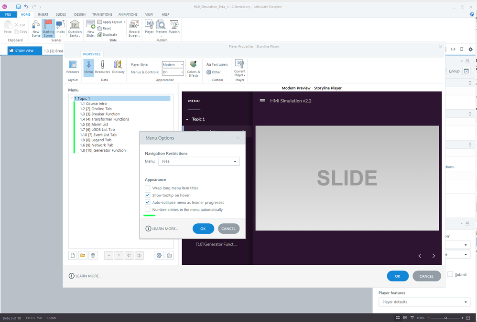Open Colors & Effects settings
The width and height of the screenshot is (477, 322).
pyautogui.click(x=193, y=68)
